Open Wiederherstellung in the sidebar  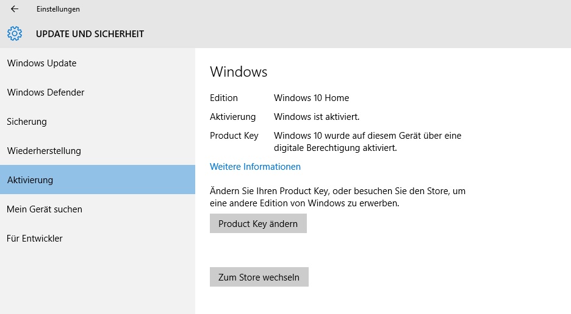point(44,151)
